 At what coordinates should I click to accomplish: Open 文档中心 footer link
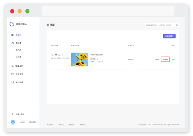point(61,125)
